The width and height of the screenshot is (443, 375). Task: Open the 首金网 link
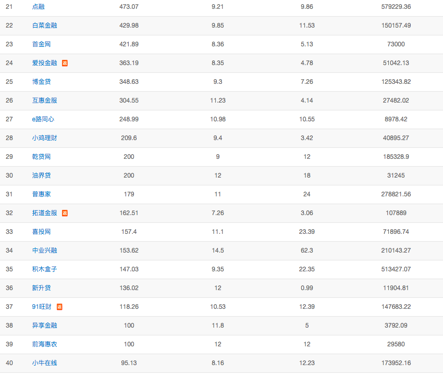[42, 44]
